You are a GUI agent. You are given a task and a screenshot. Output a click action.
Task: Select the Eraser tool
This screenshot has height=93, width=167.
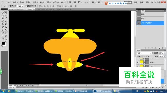(3, 27)
